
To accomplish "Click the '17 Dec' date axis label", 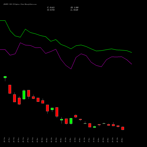I will (89, 140).
